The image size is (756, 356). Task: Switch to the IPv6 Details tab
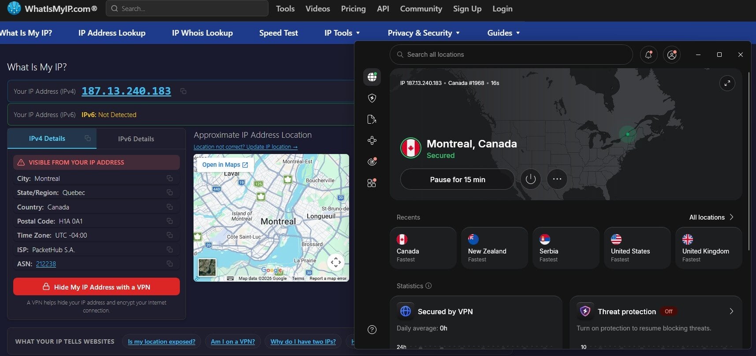click(x=136, y=139)
